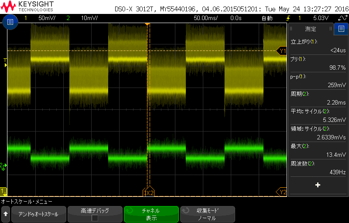Add a measurement with the plus button
Screen dimensions: 349x223
click(x=318, y=185)
